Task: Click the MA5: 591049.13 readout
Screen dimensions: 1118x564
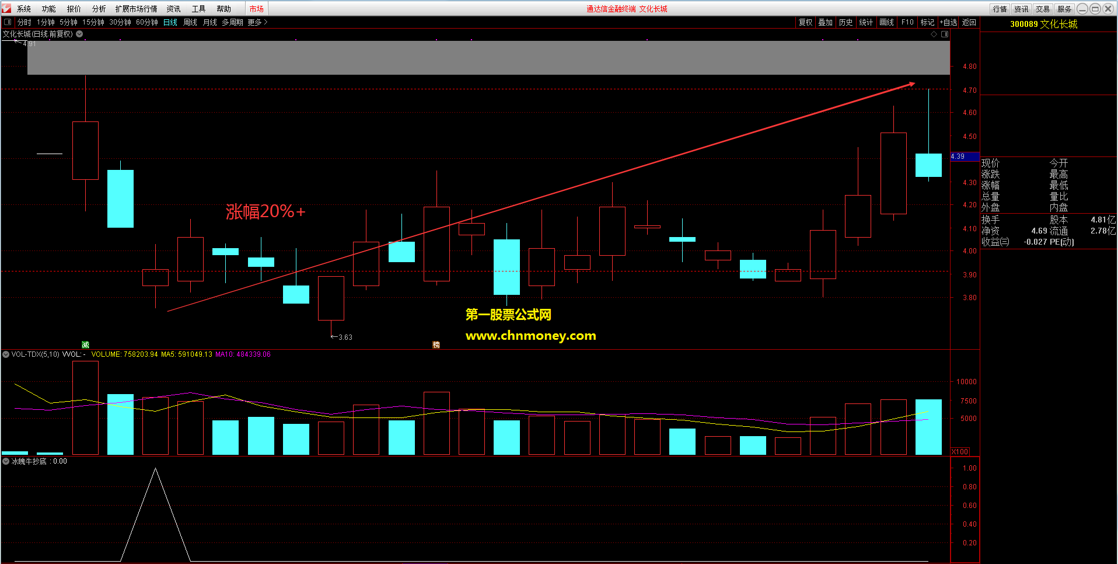Action: point(187,354)
